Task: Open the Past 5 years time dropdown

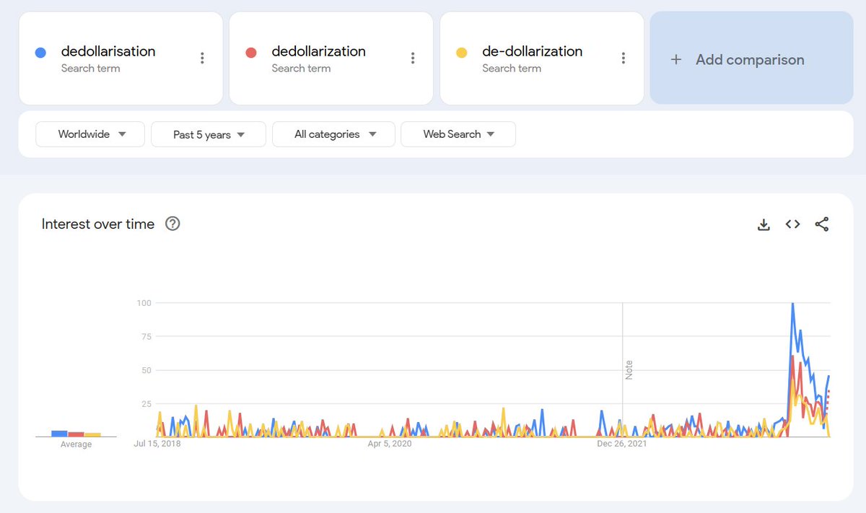Action: coord(209,134)
